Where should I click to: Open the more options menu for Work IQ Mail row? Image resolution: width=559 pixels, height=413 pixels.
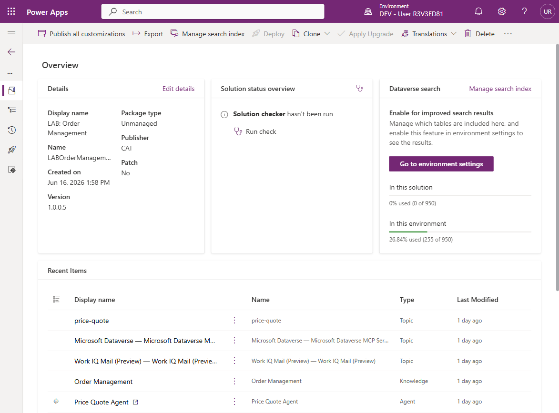pos(234,361)
